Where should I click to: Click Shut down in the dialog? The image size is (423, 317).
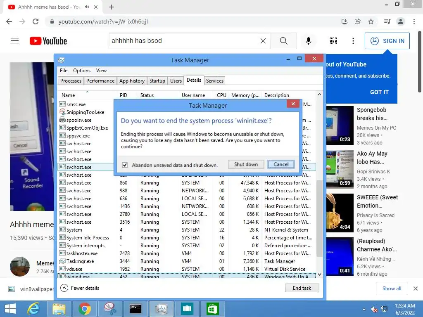pyautogui.click(x=246, y=164)
